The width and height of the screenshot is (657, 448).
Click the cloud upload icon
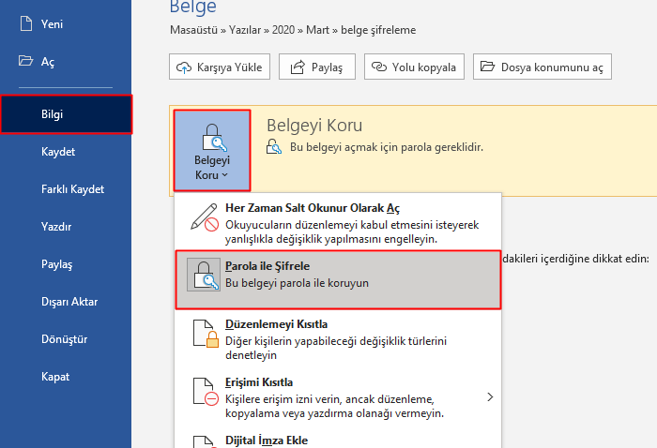184,67
